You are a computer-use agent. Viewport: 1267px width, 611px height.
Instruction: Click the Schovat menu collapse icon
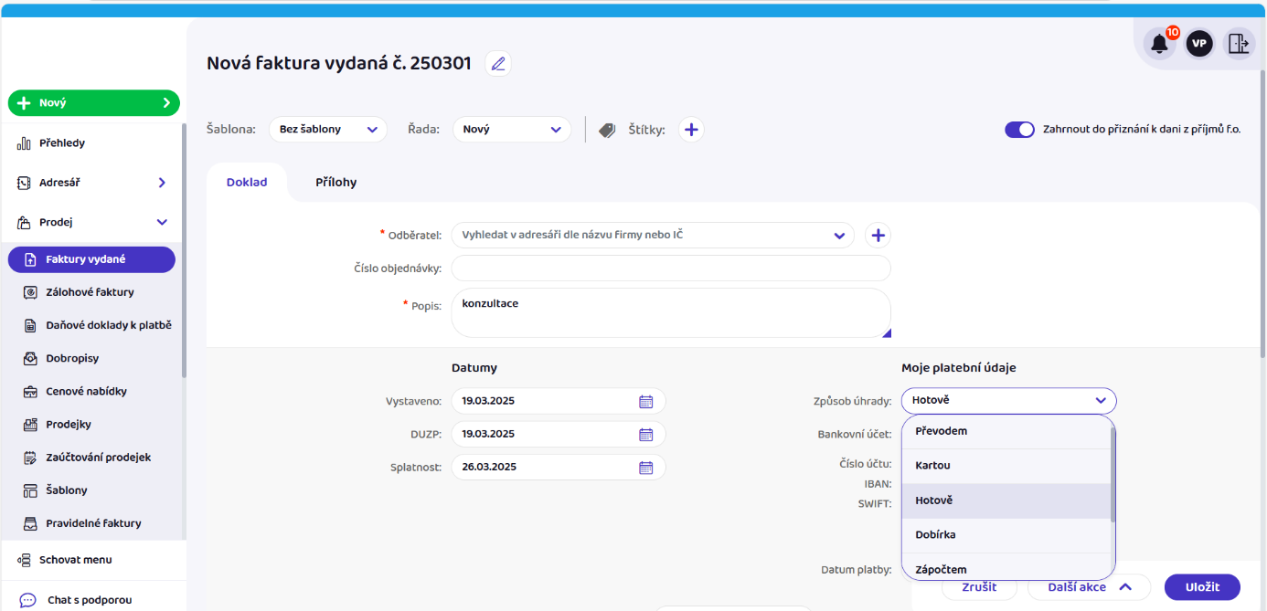24,560
